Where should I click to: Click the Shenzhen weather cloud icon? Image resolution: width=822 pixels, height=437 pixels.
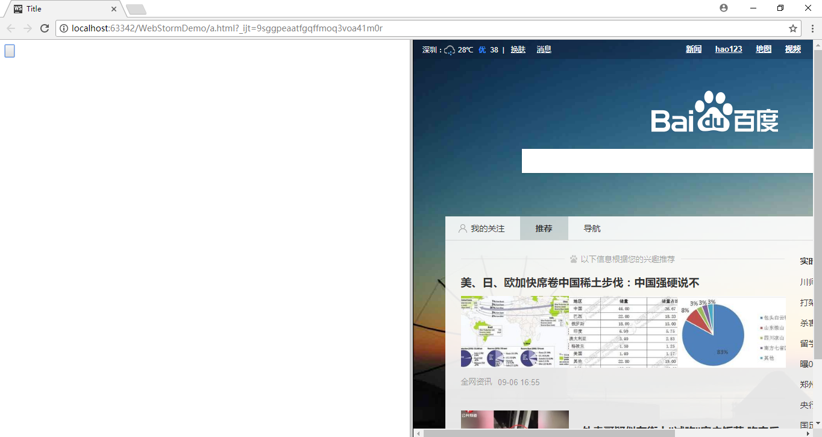450,50
